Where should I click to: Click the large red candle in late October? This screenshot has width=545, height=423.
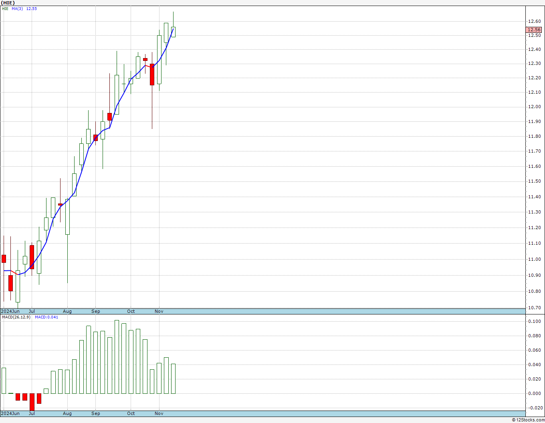tap(152, 75)
